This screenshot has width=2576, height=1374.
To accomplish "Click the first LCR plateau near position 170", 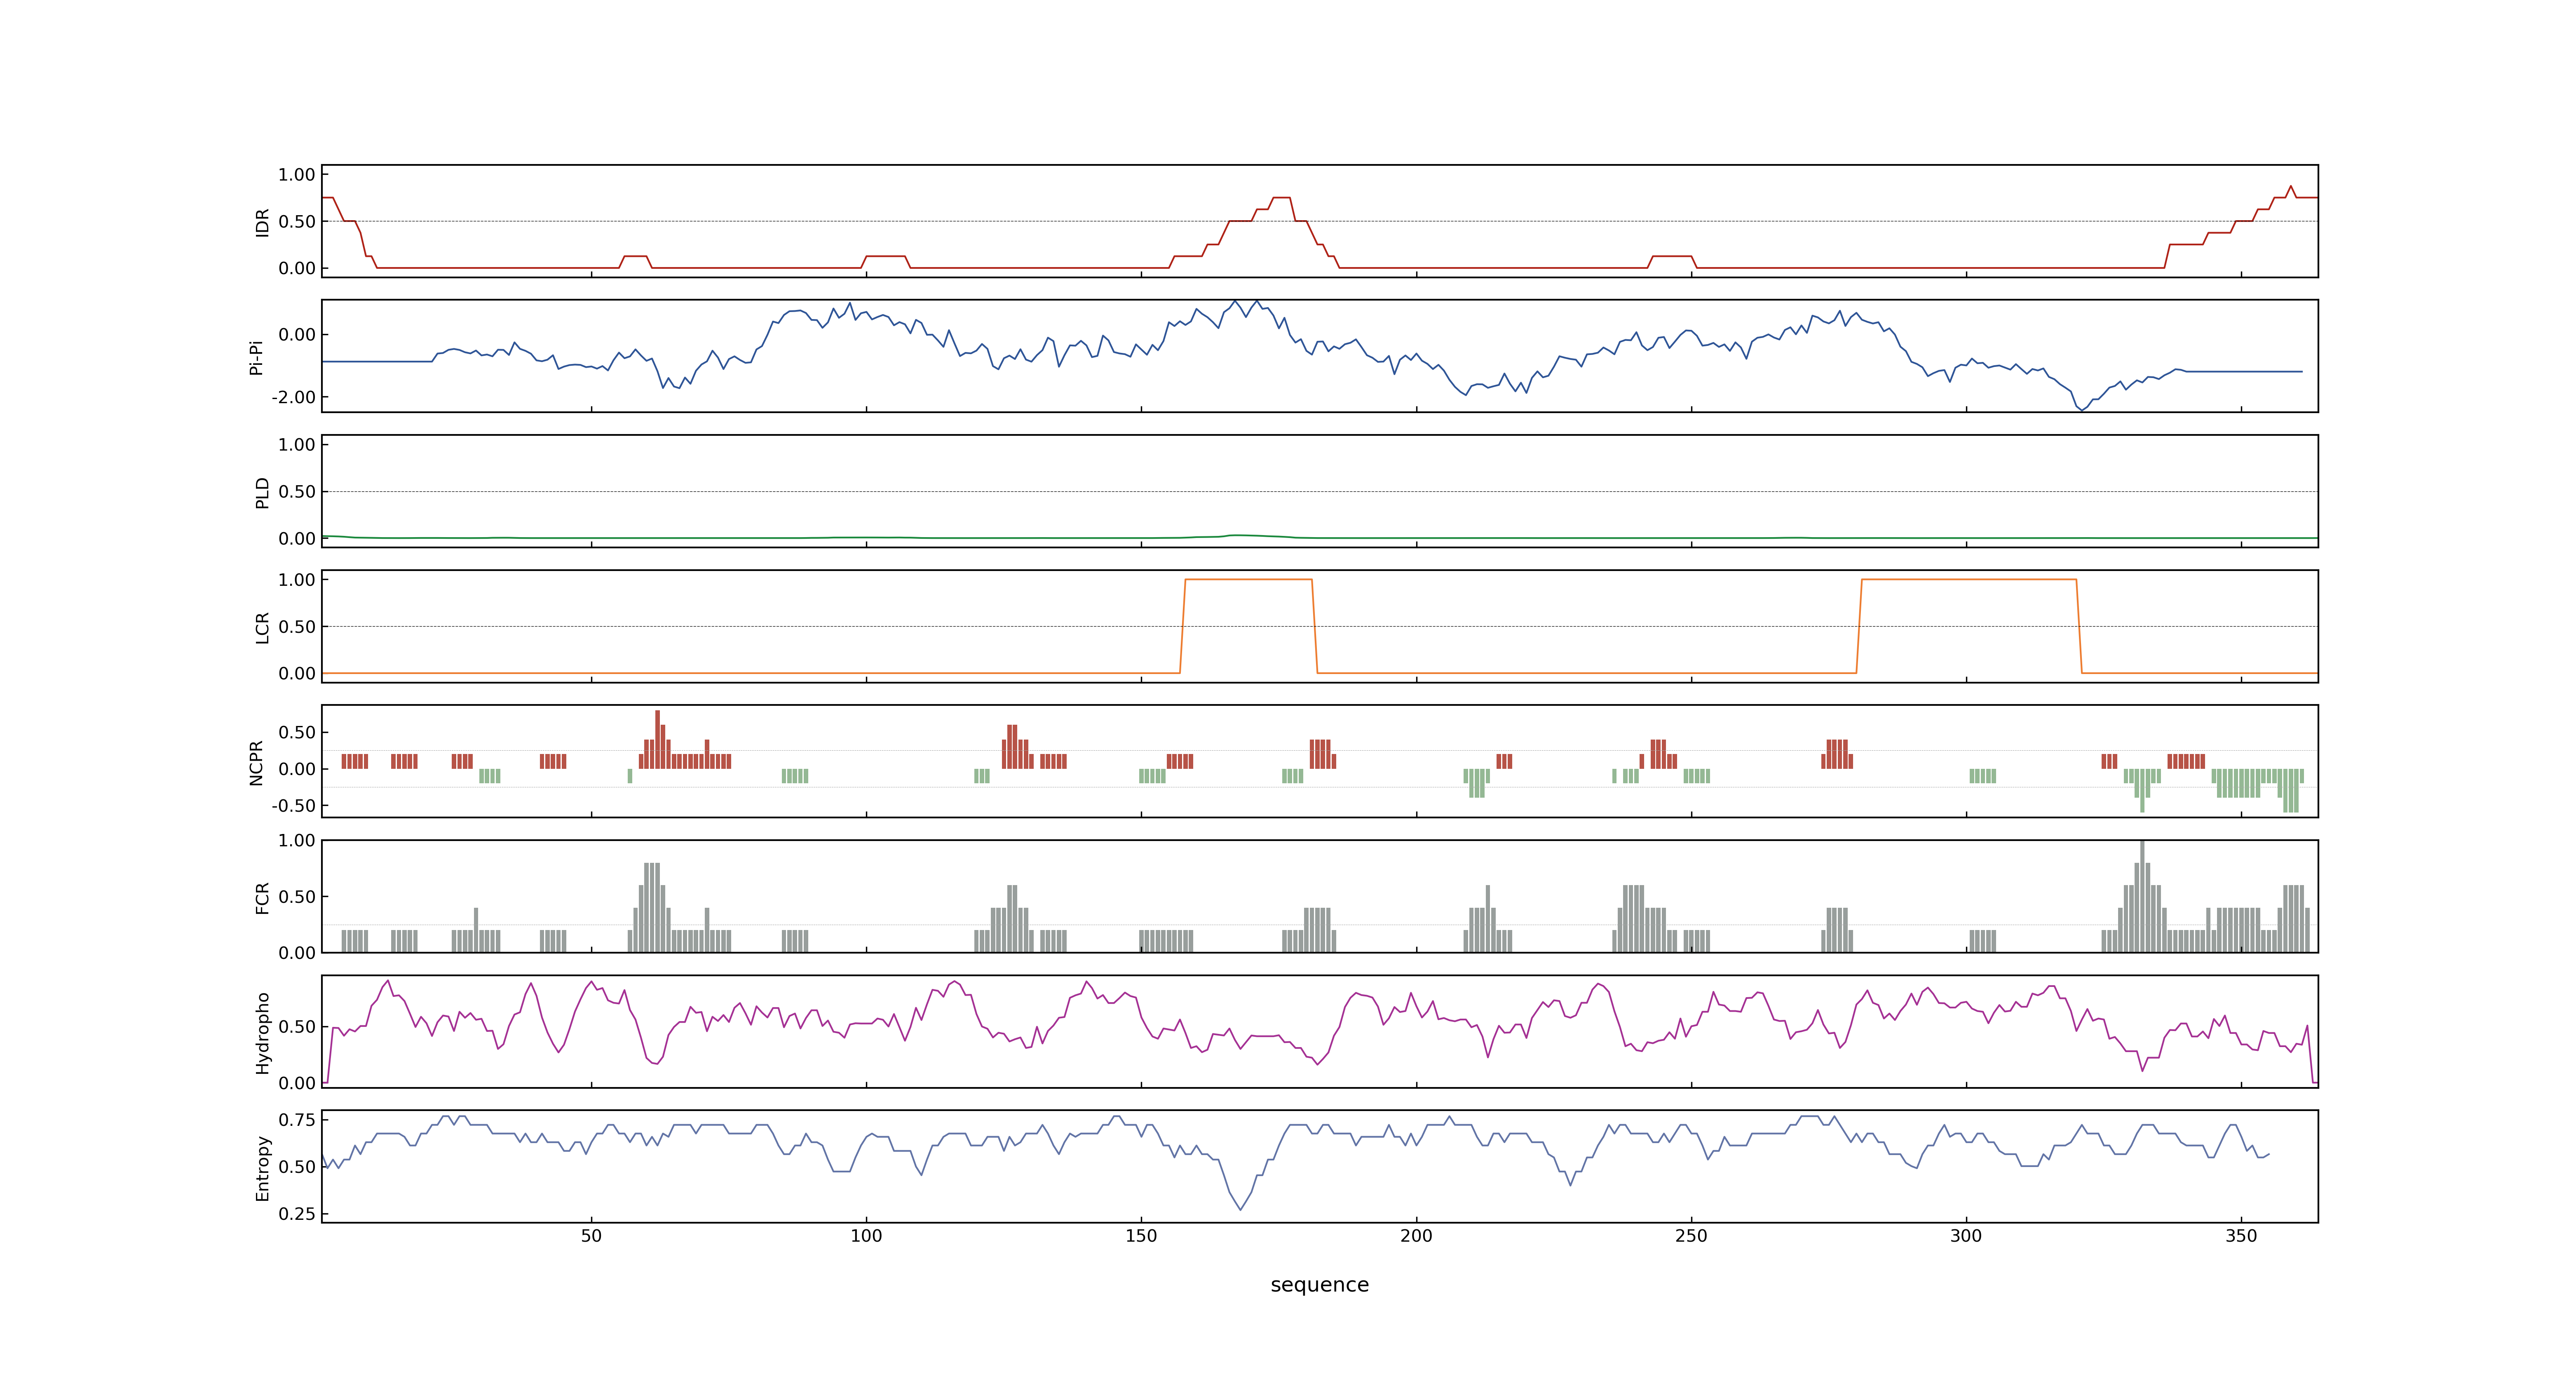I will pyautogui.click(x=1248, y=580).
